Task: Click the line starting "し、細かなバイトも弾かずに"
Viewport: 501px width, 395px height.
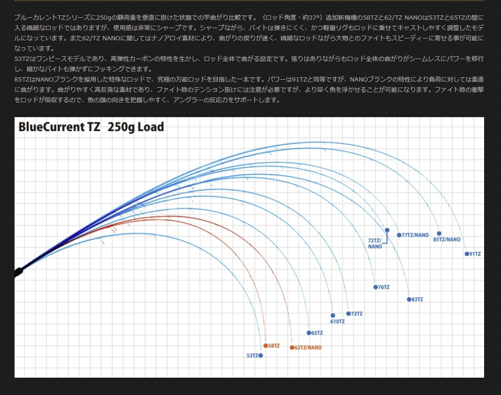Action: click(84, 69)
